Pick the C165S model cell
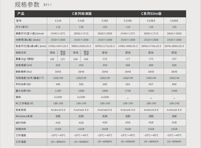This screenshot has width=201, height=148. (x=174, y=21)
